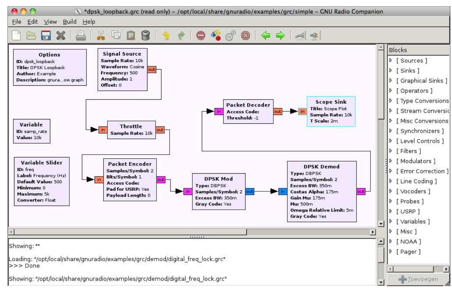Rotate block with right green arrow

tap(280, 36)
